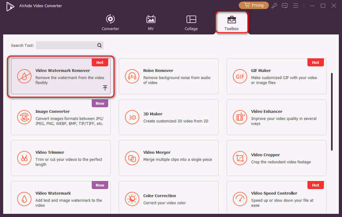Open GIF Maker by its title
Screen dimensions: 342x217
(x=261, y=70)
